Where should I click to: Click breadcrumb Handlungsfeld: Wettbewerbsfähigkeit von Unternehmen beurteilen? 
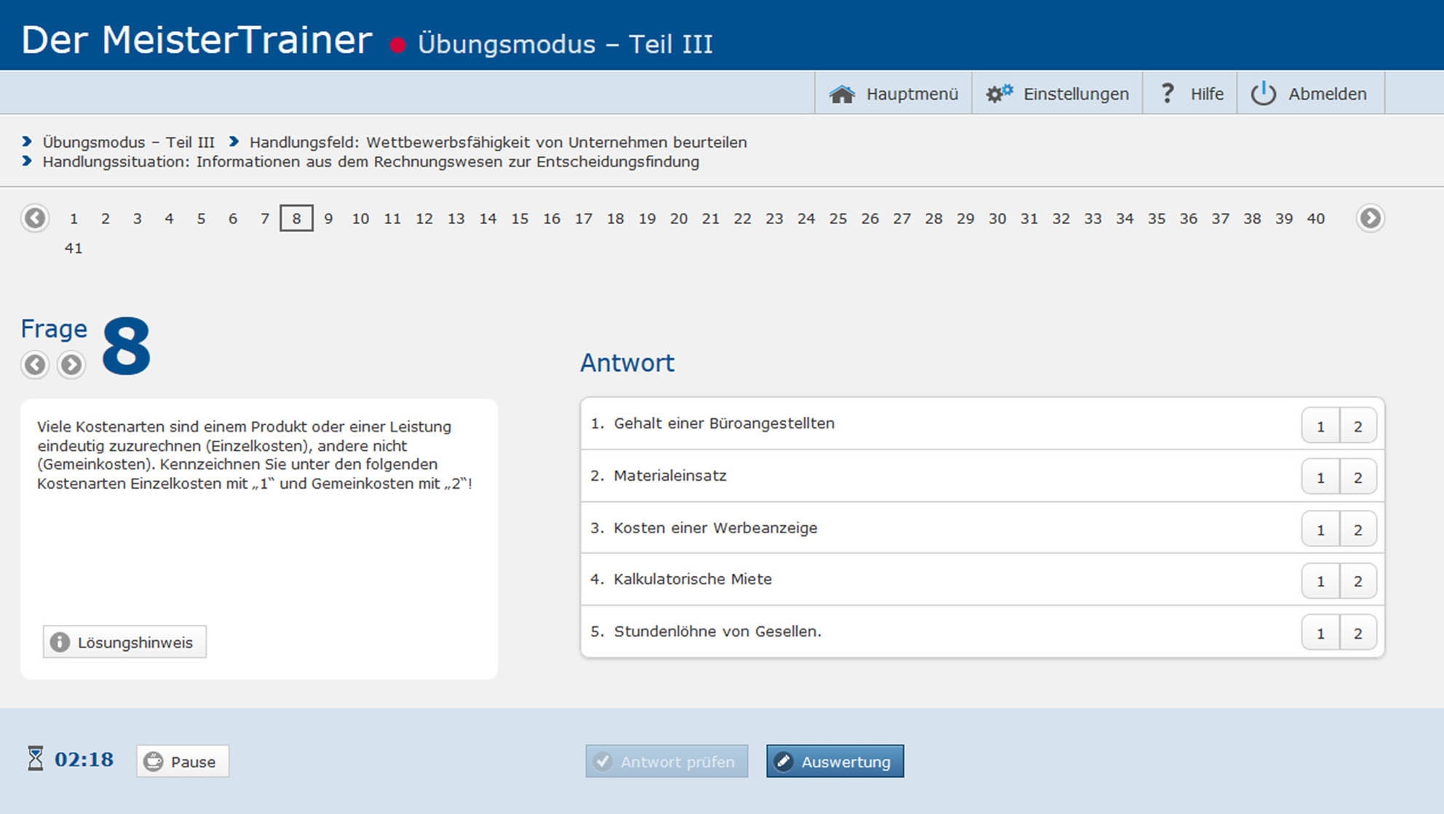point(498,142)
